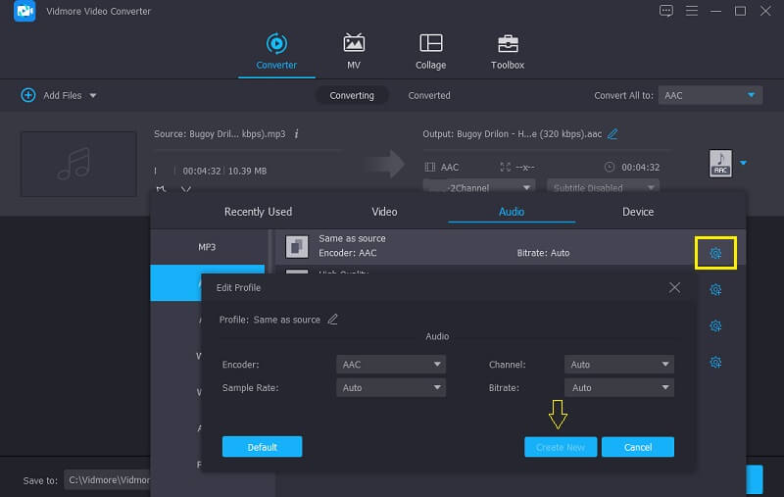Select the Device format tab
This screenshot has width=784, height=497.
(637, 212)
